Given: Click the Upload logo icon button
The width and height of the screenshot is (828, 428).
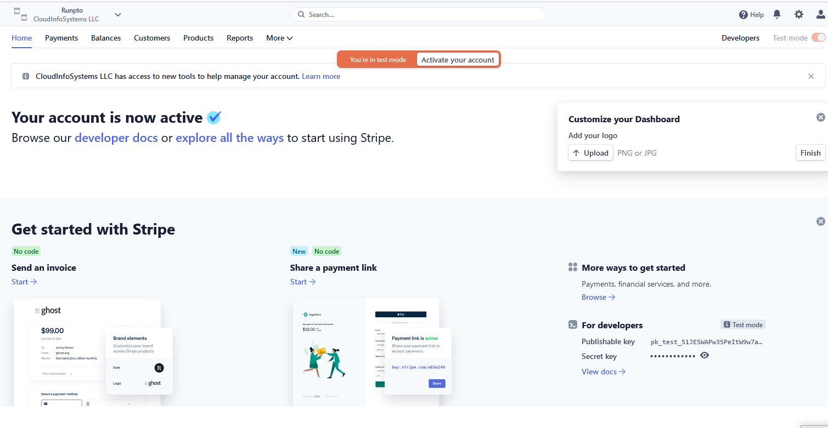Looking at the screenshot, I should (590, 153).
